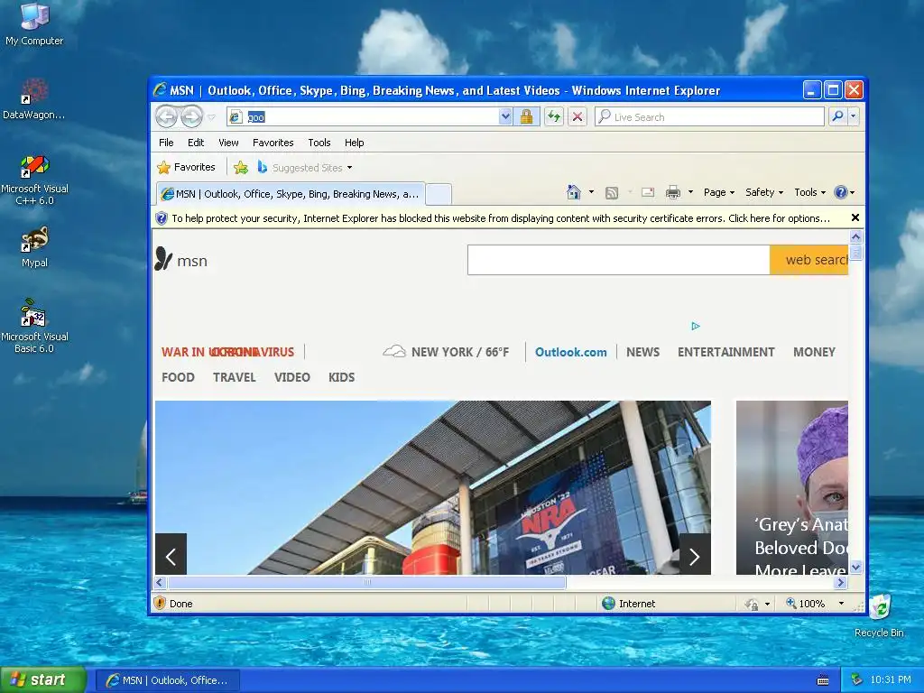
Task: Expand the address bar URL dropdown
Action: click(x=505, y=116)
